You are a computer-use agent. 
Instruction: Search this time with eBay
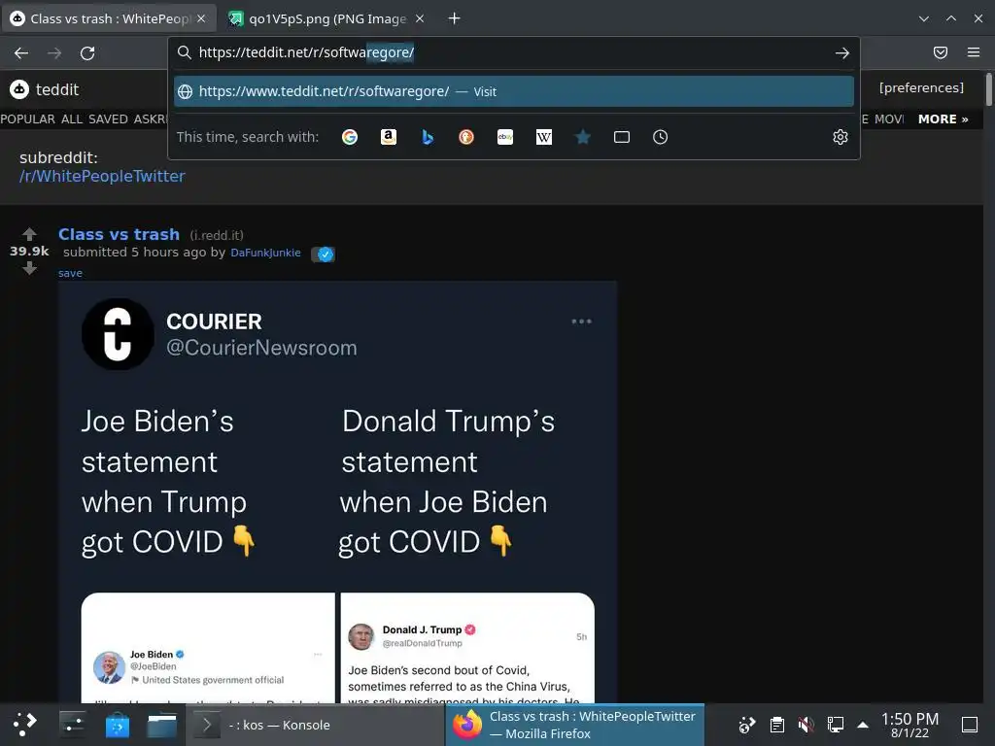tap(505, 137)
